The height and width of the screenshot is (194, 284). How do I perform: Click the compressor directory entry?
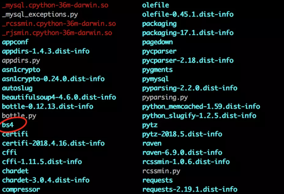(x=21, y=190)
